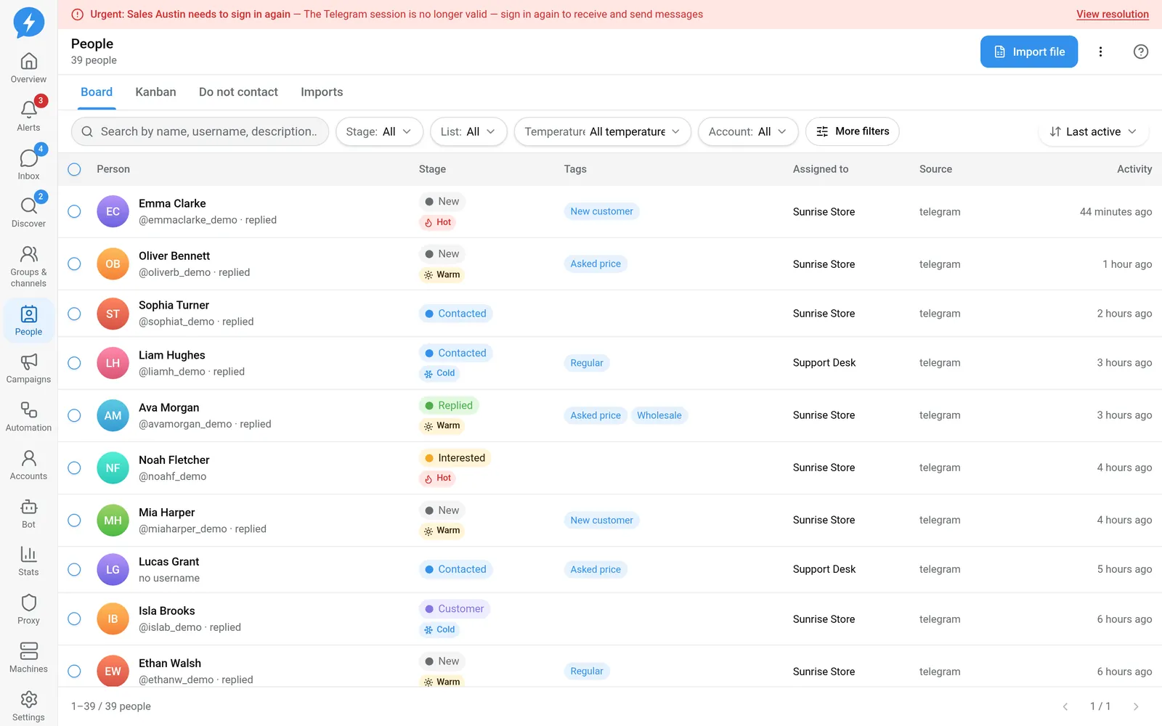Open Machines in the sidebar
This screenshot has height=726, width=1162.
click(x=28, y=658)
